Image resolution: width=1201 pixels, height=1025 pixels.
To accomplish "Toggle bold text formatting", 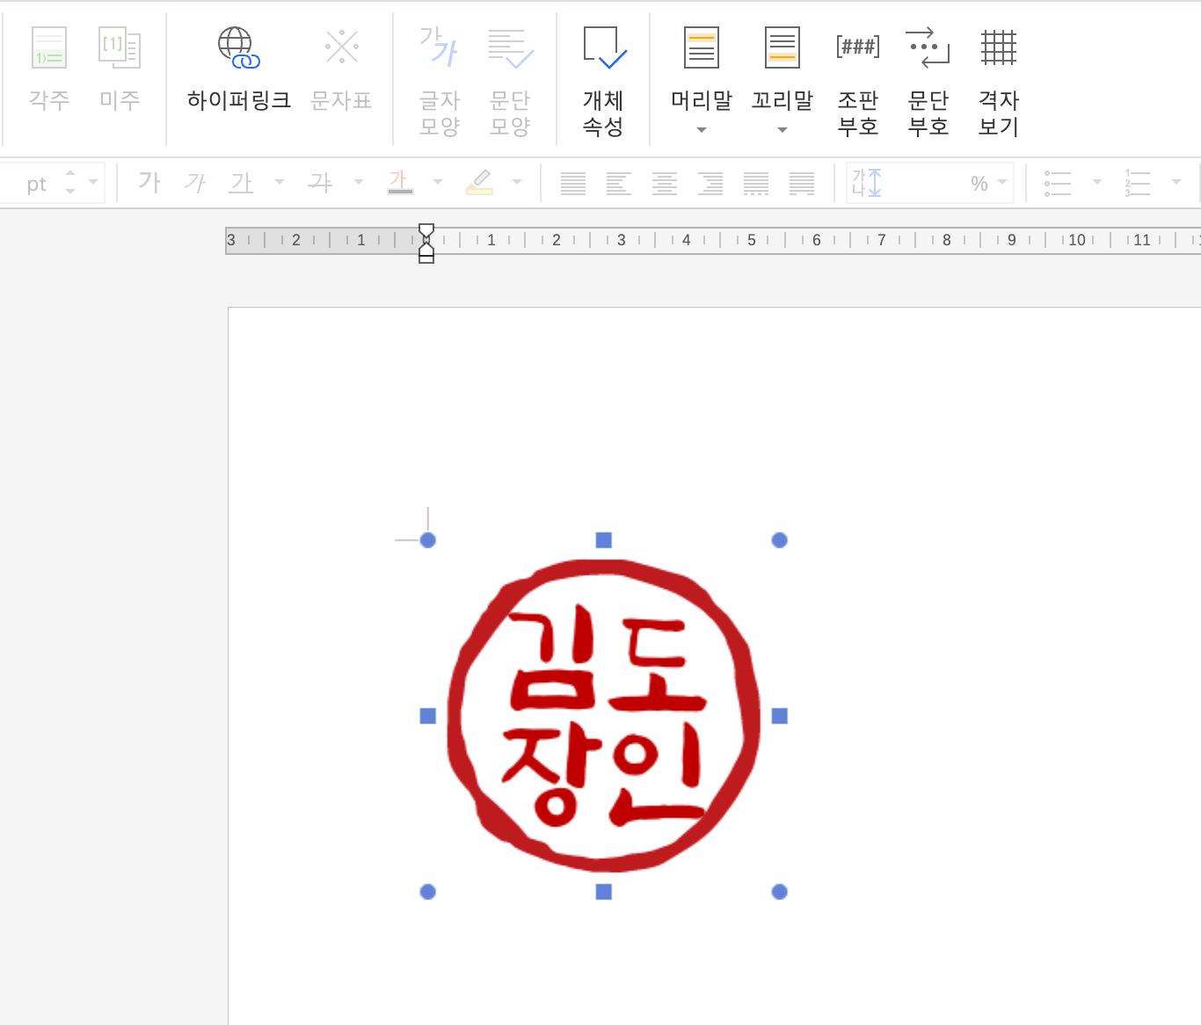I will (x=149, y=182).
